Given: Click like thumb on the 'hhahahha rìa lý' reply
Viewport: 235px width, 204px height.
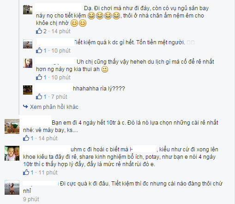Looking at the screenshot, I should 39,96.
